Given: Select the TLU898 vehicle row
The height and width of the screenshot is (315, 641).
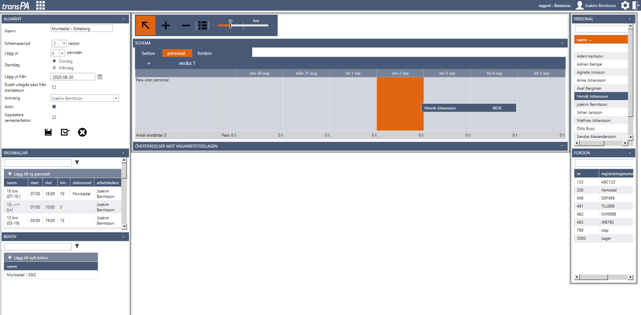Looking at the screenshot, I should (603, 207).
